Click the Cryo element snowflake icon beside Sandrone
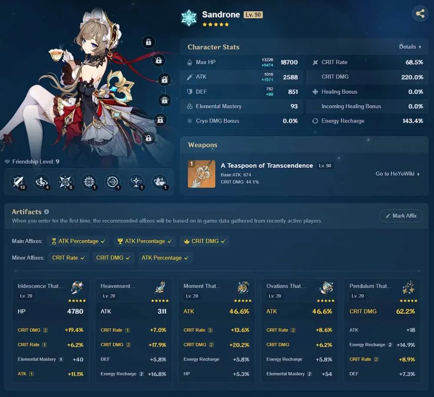The width and height of the screenshot is (434, 397). click(189, 18)
